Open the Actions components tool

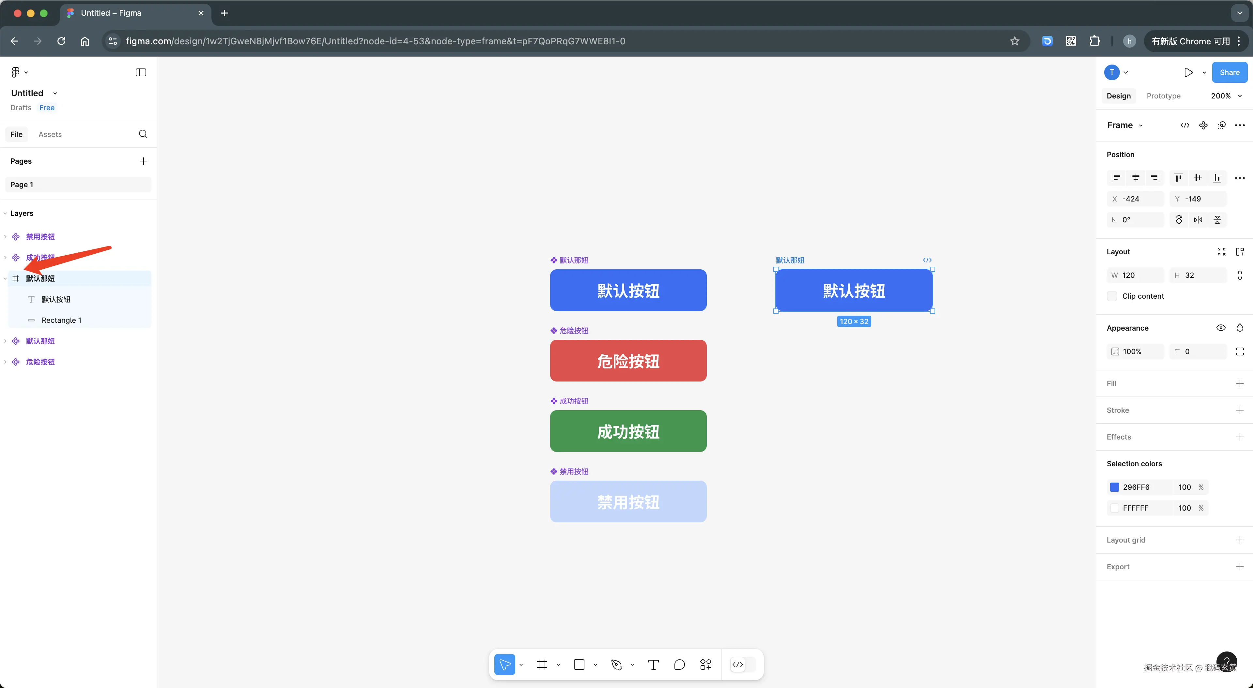coord(705,665)
